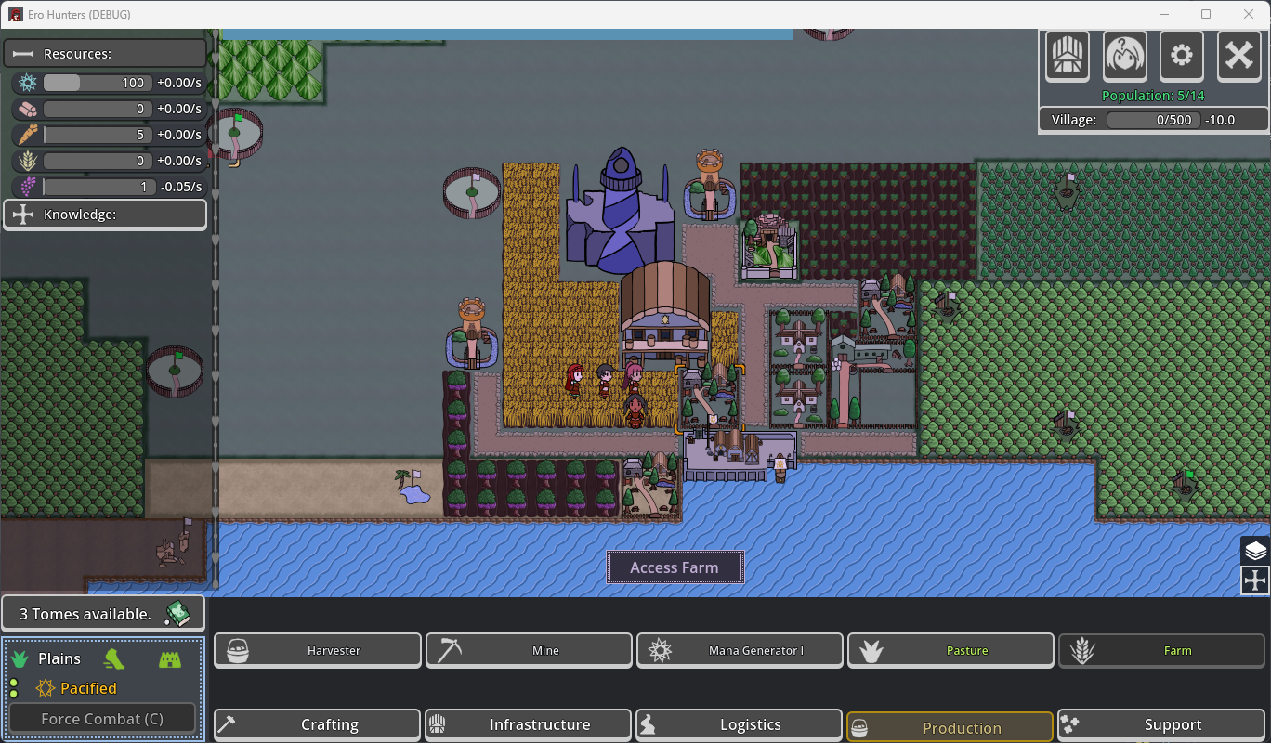The image size is (1271, 743).
Task: Click the palm tree islet with flag
Action: 413,486
